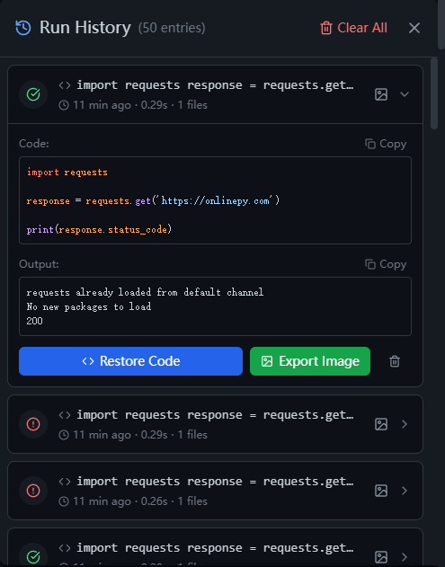Copy the output text
This screenshot has width=445, height=567.
click(386, 264)
